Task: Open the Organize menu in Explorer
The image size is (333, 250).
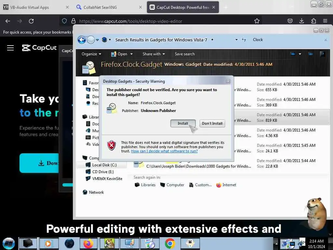Action: 91,54
